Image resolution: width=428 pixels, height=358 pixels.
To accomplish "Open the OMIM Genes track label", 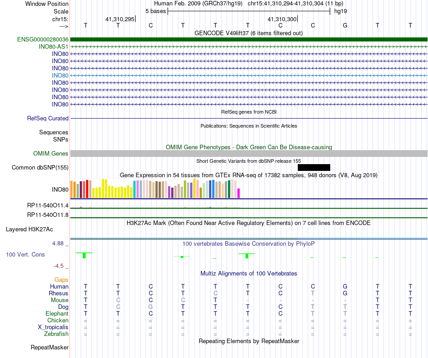I will (51, 153).
